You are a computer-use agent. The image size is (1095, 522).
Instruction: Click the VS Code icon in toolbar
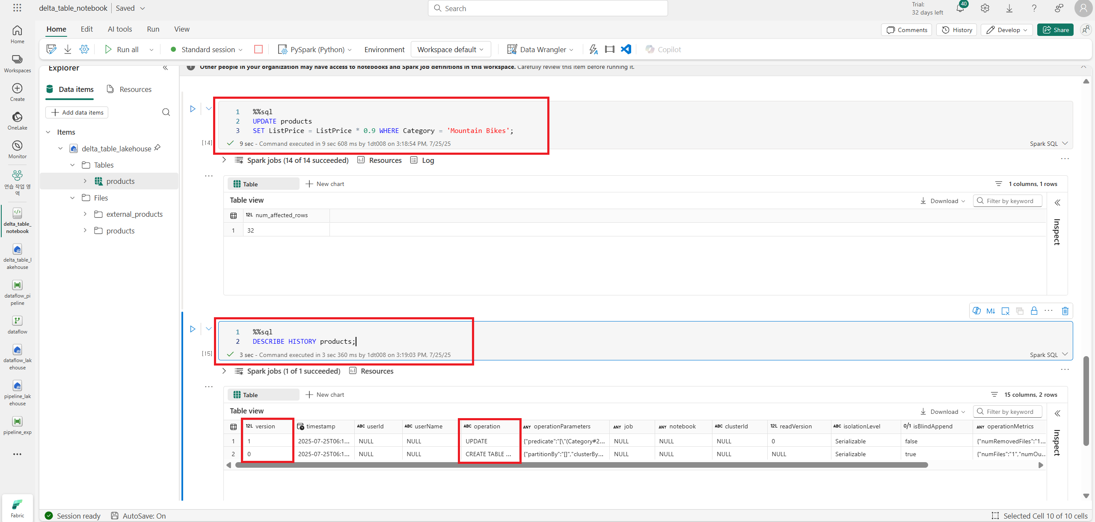[626, 49]
